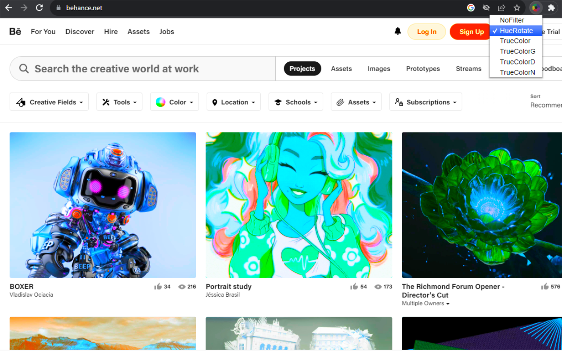
Task: Click the bookmark star in the address bar
Action: pos(517,7)
